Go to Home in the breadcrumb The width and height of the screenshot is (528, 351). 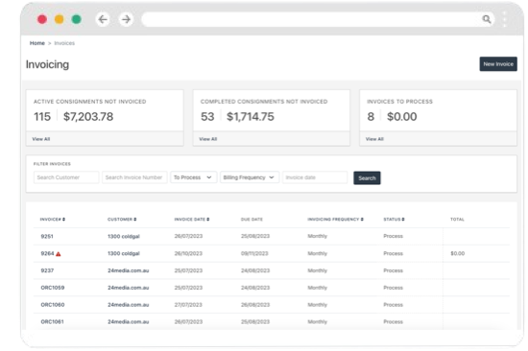(37, 43)
